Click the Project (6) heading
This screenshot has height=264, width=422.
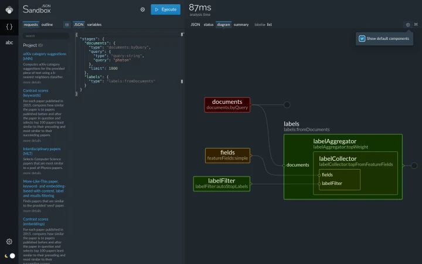point(33,45)
